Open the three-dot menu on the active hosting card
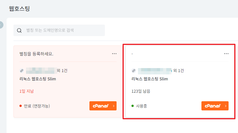 pos(226,53)
